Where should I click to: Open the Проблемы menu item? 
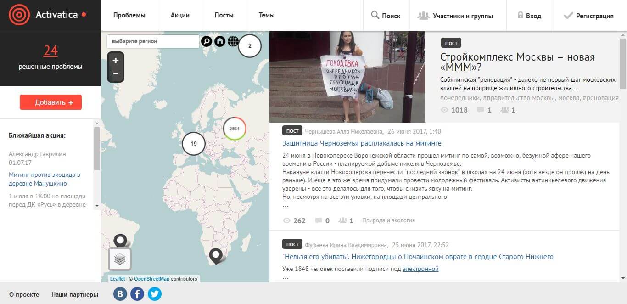pyautogui.click(x=129, y=15)
